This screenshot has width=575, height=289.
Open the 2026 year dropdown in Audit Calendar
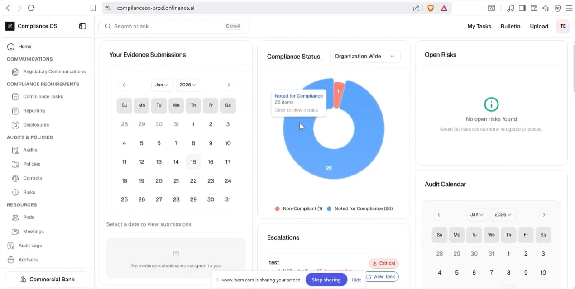[x=503, y=215]
